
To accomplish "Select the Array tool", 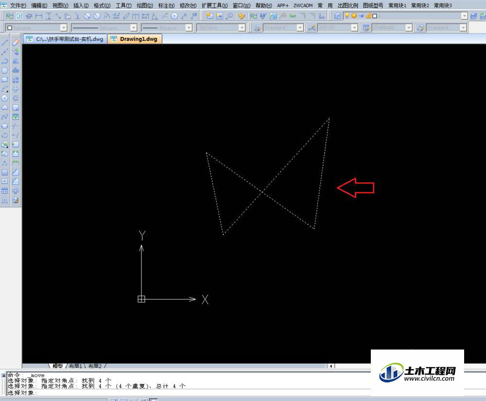I will pyautogui.click(x=16, y=80).
